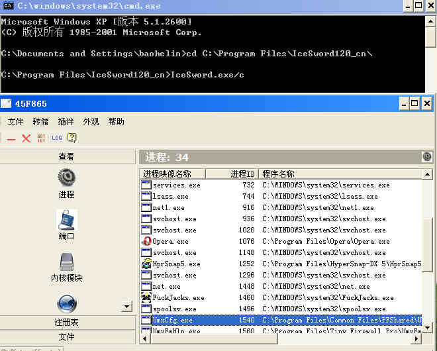Open the 插件 menu
The image size is (437, 351).
[x=66, y=122]
